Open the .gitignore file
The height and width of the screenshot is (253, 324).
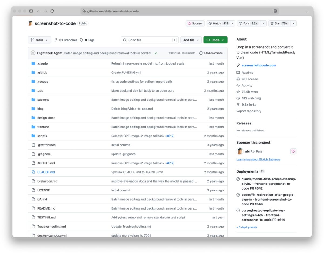[x=44, y=154]
